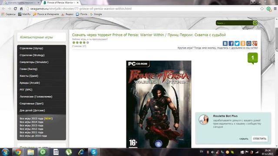Reload the page with the refresh icon
Image resolution: width=278 pixels, height=156 pixels.
click(16, 9)
